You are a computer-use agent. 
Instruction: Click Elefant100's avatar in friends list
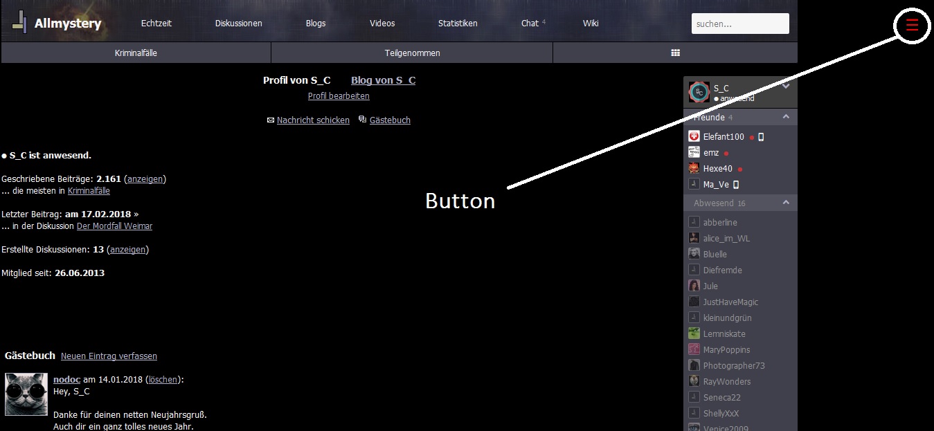tap(694, 137)
